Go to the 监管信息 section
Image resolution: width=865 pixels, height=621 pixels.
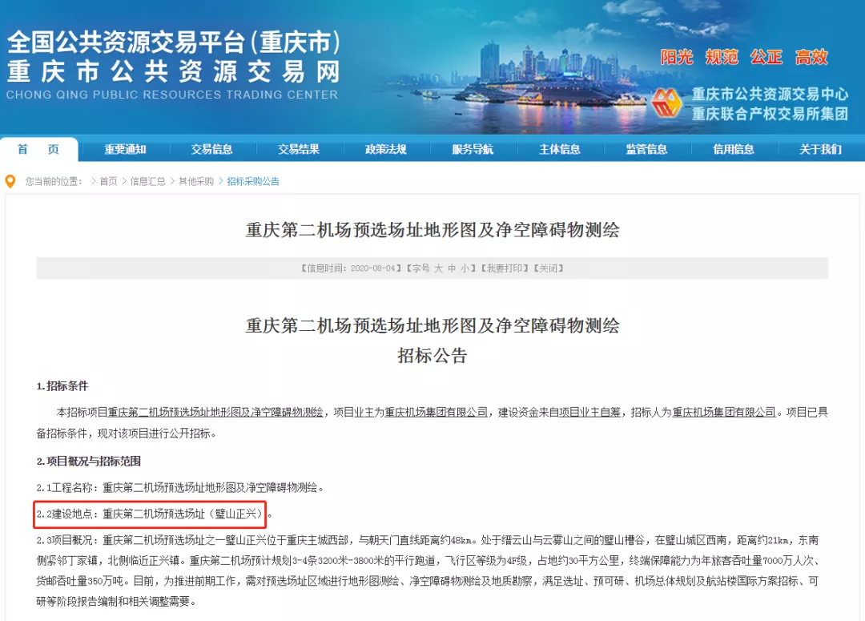pos(646,149)
